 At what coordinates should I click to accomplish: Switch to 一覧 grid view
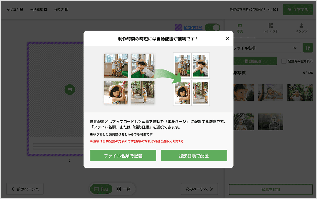[x=123, y=189]
